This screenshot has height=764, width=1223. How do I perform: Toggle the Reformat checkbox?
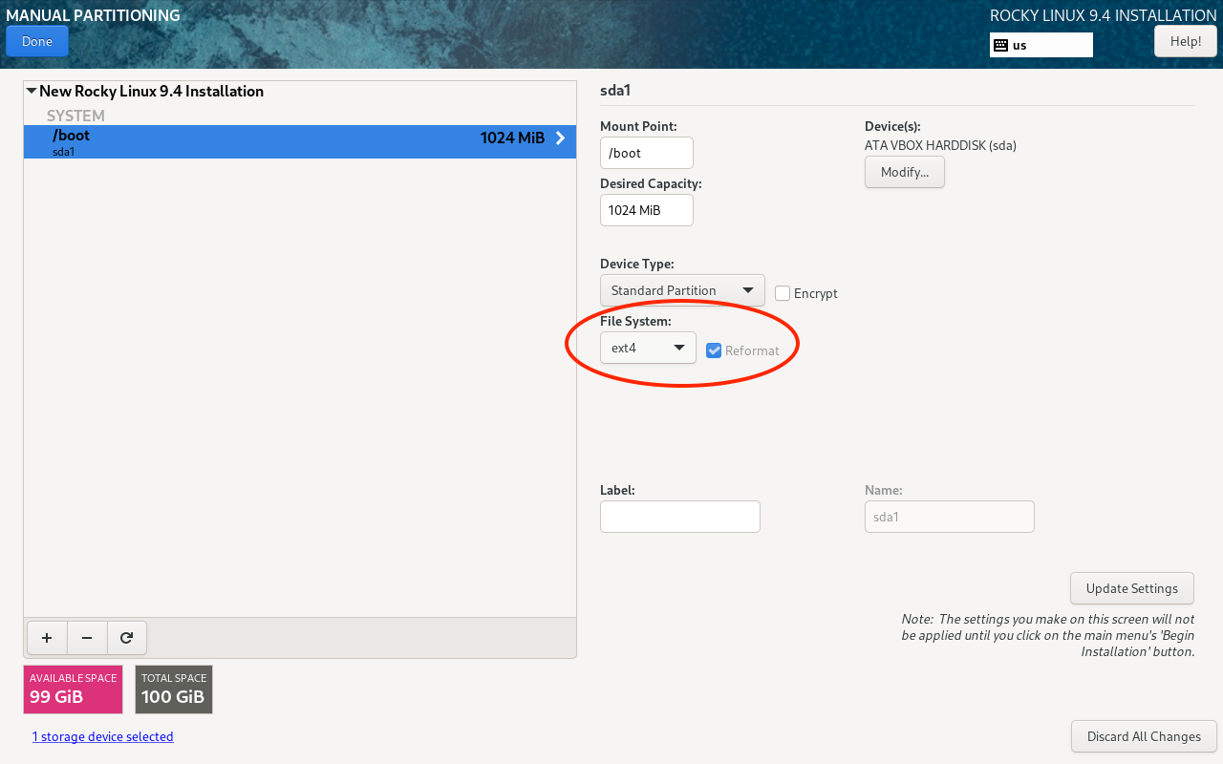point(714,350)
